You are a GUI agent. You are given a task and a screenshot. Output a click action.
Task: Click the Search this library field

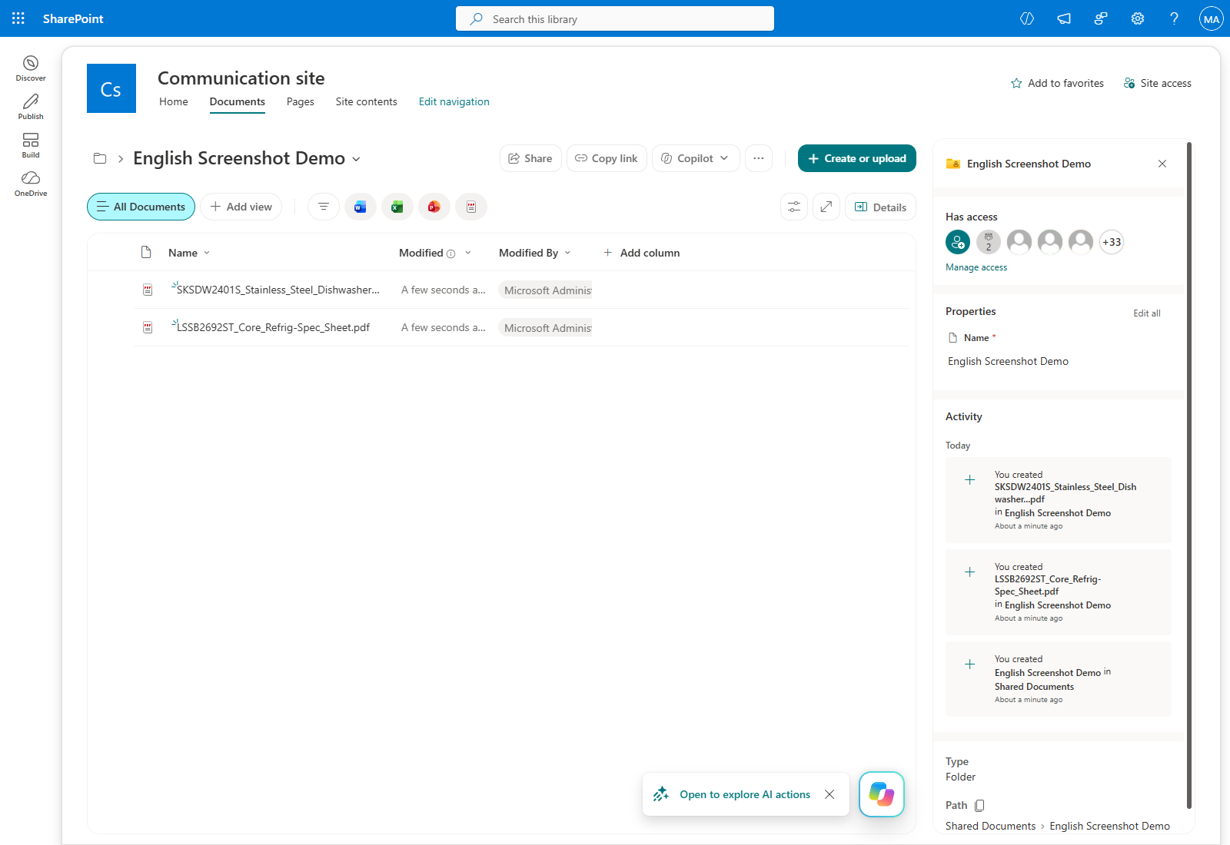(615, 18)
